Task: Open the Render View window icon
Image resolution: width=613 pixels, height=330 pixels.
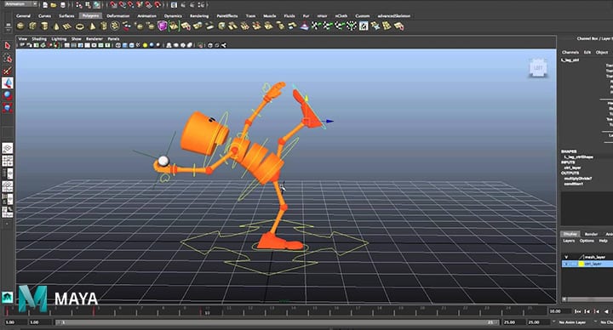Action: (174, 5)
